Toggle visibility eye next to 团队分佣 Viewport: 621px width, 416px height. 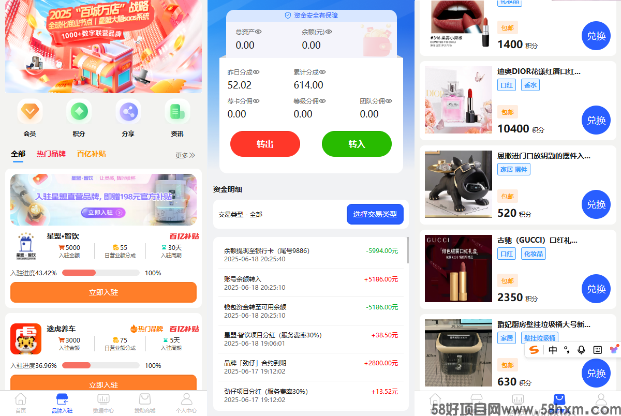(389, 101)
